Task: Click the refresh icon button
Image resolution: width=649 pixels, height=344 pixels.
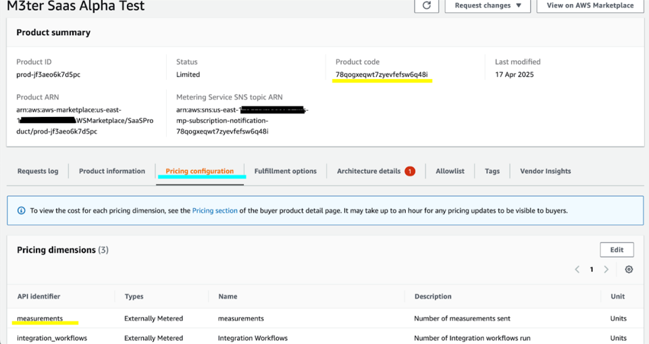Action: 426,5
